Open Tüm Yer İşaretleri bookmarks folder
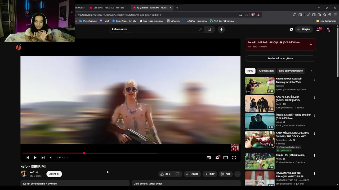The image size is (339, 190). tap(326, 21)
